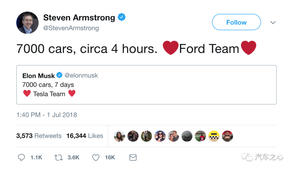
Task: Click the envelope direct message icon
Action: (133, 158)
